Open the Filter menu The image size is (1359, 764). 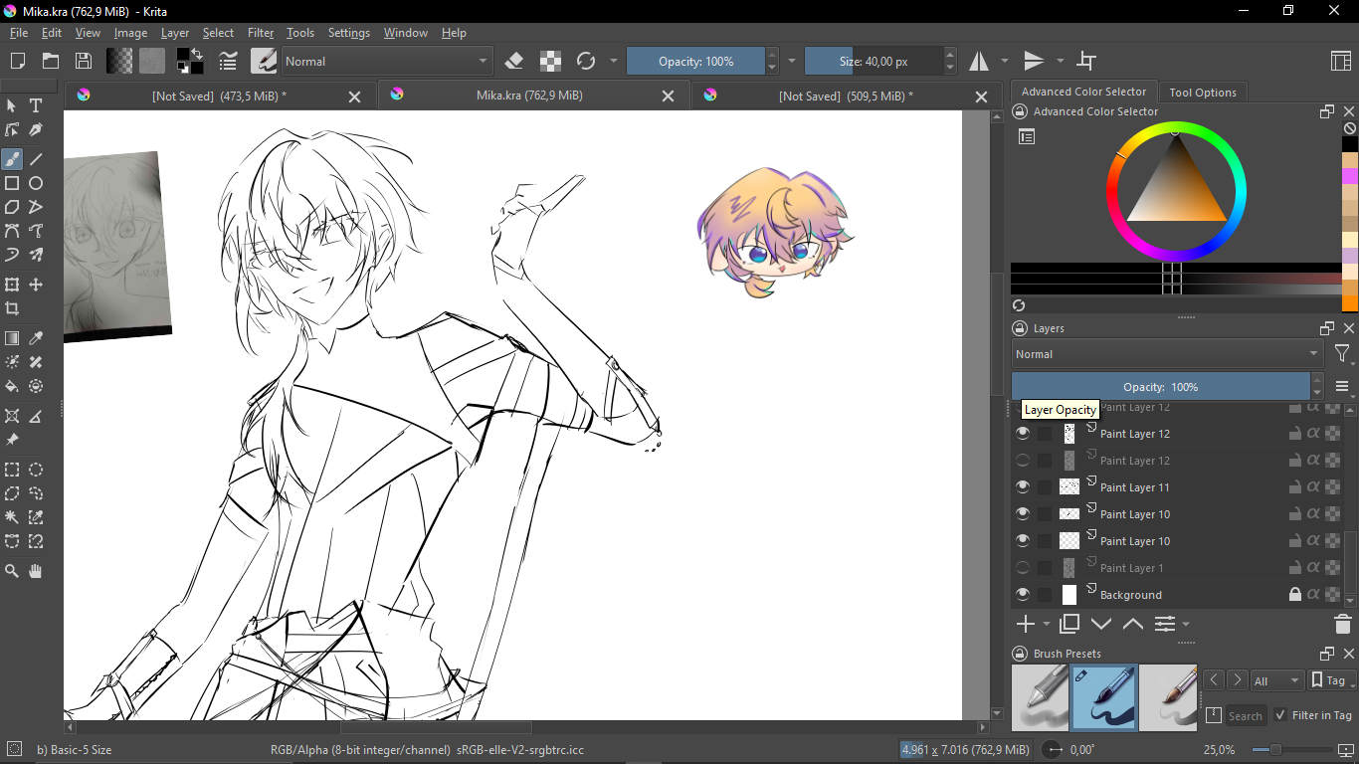click(261, 33)
